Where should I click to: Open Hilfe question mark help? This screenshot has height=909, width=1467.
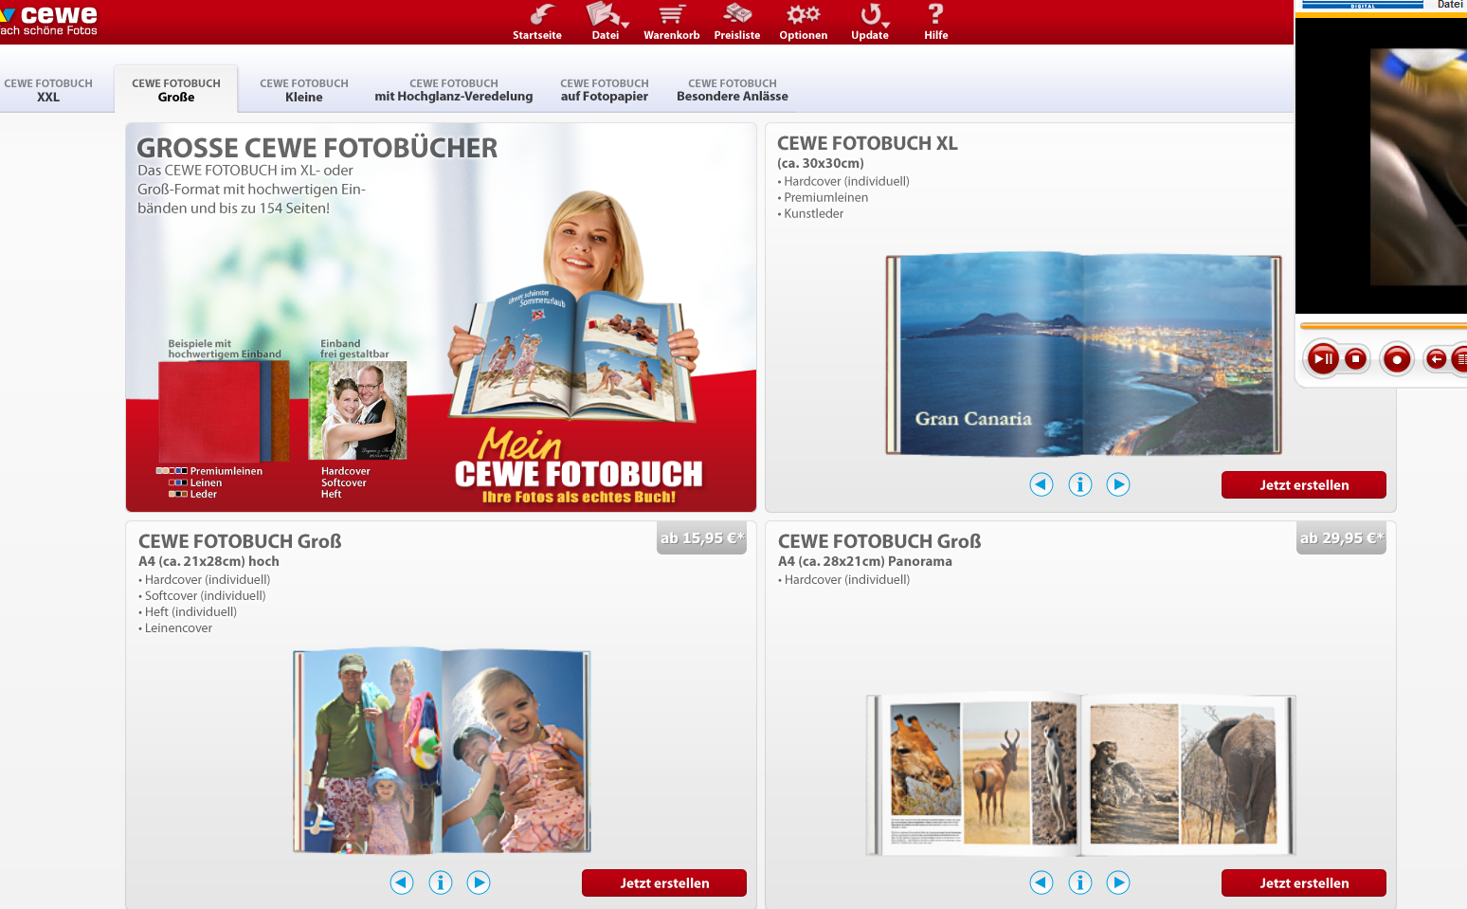(936, 22)
